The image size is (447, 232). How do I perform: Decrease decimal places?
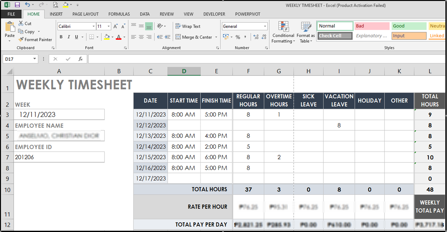264,37
